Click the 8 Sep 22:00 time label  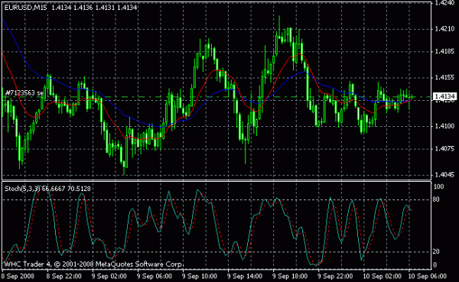pyautogui.click(x=64, y=276)
